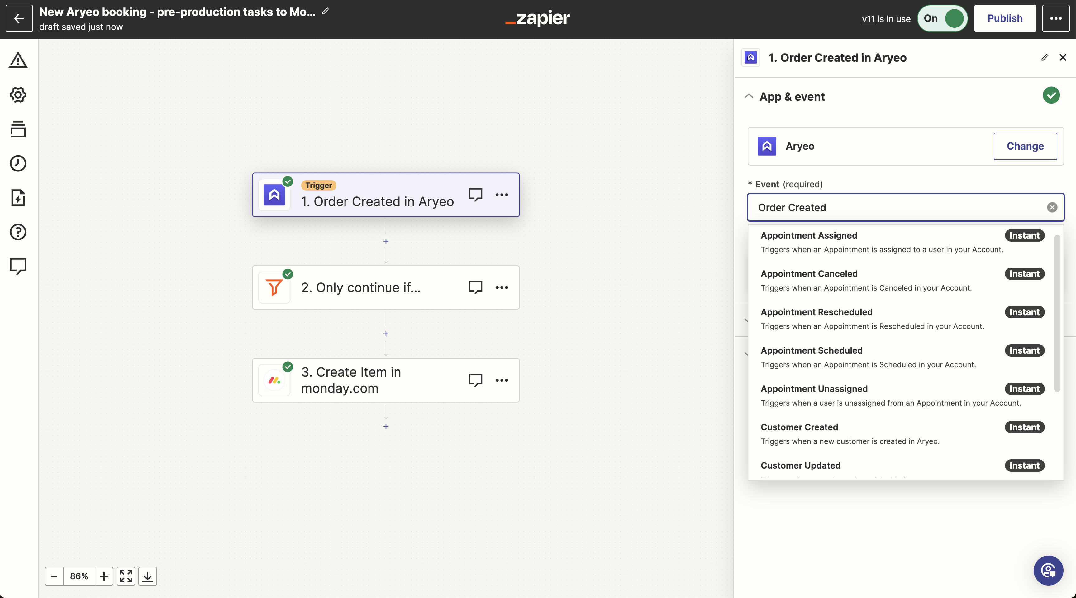Select Appointment Scheduled event
The height and width of the screenshot is (598, 1076).
(x=903, y=358)
